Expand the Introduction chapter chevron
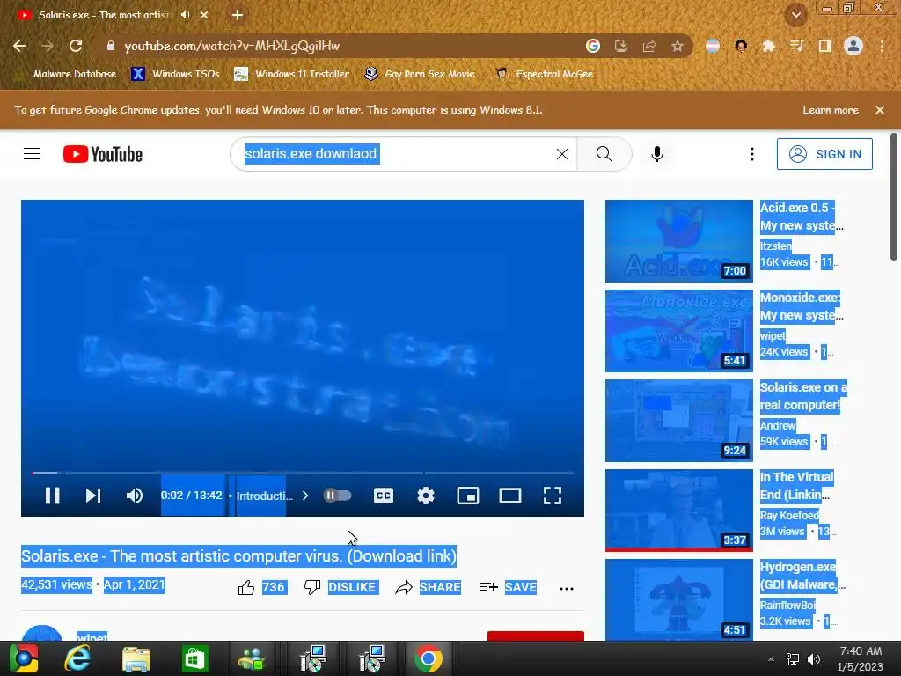 pyautogui.click(x=305, y=496)
